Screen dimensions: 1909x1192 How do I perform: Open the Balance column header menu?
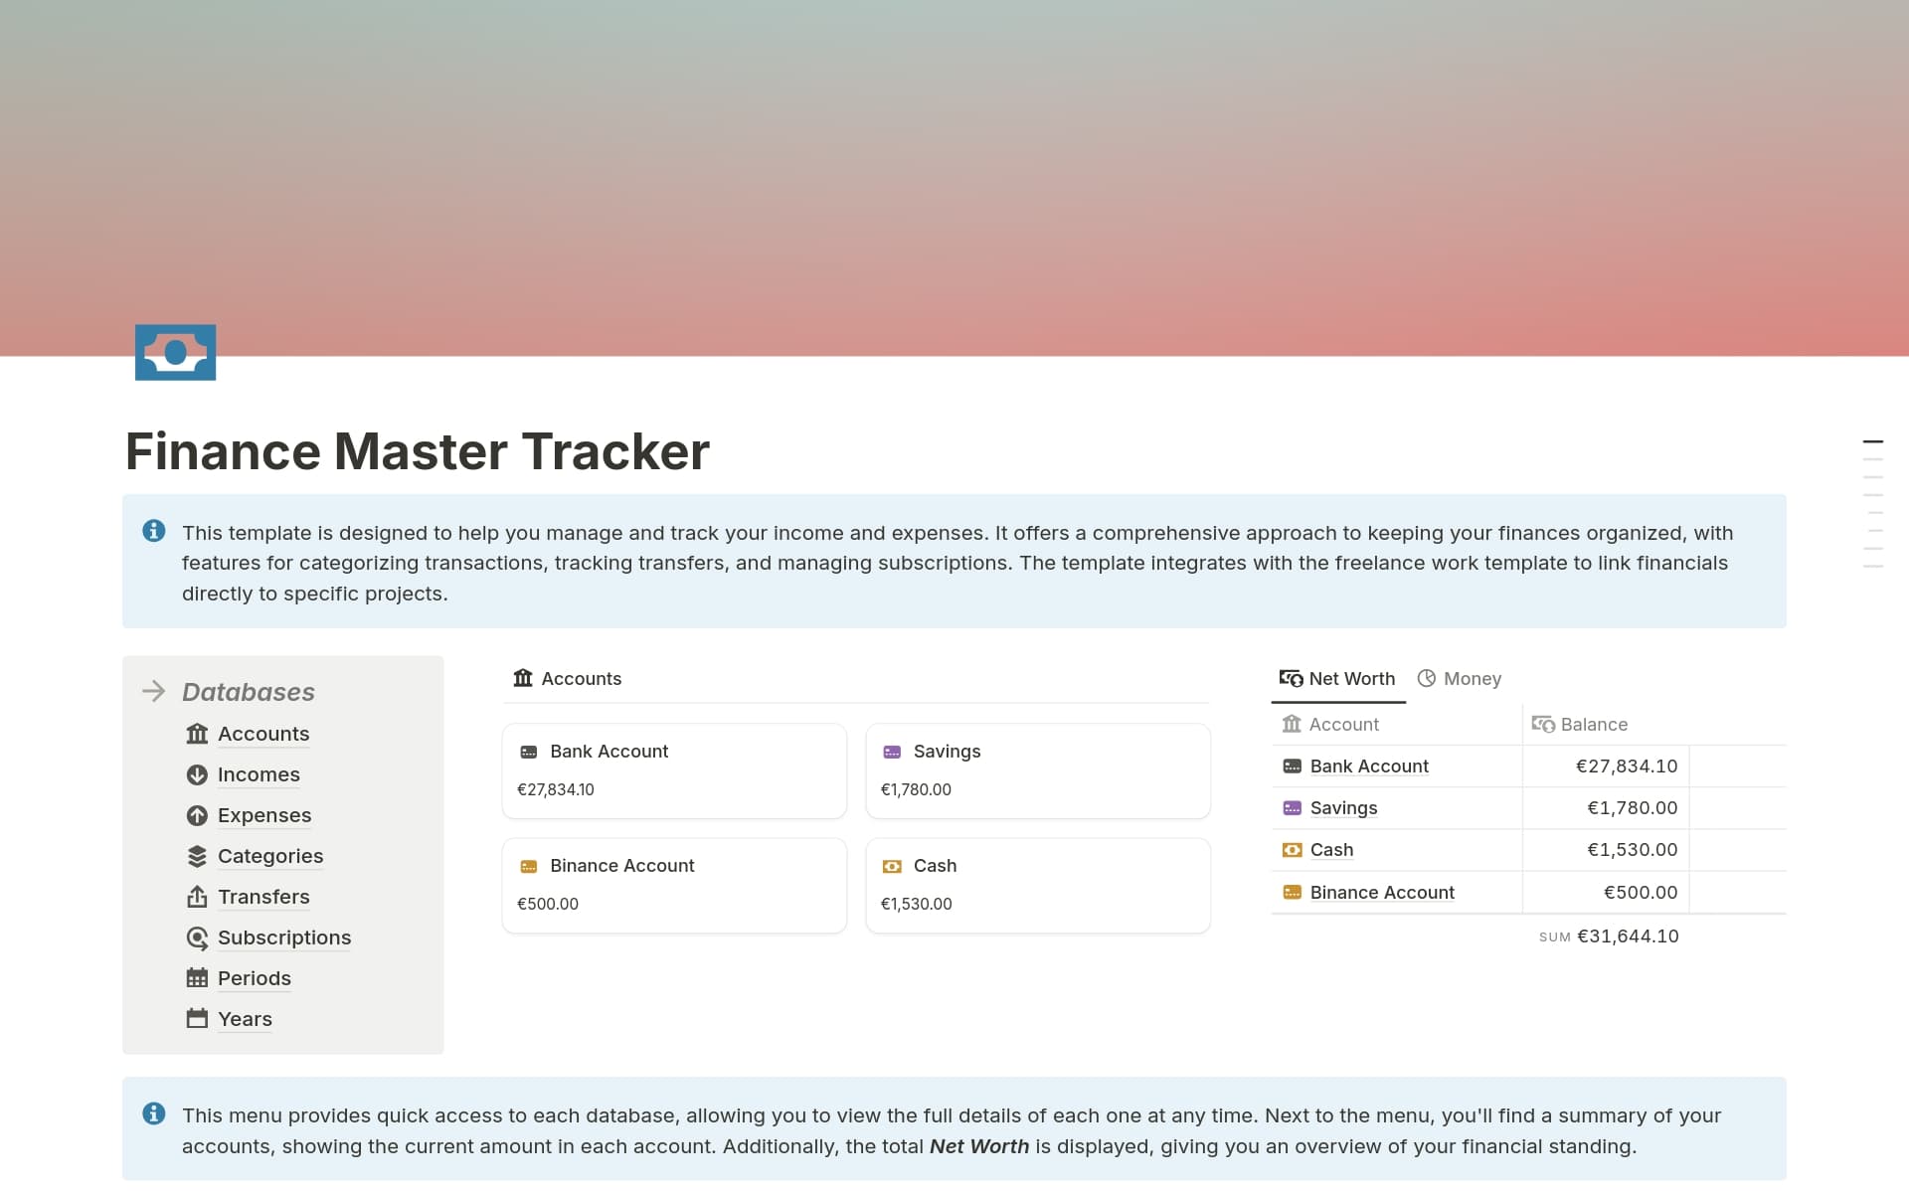click(1593, 724)
